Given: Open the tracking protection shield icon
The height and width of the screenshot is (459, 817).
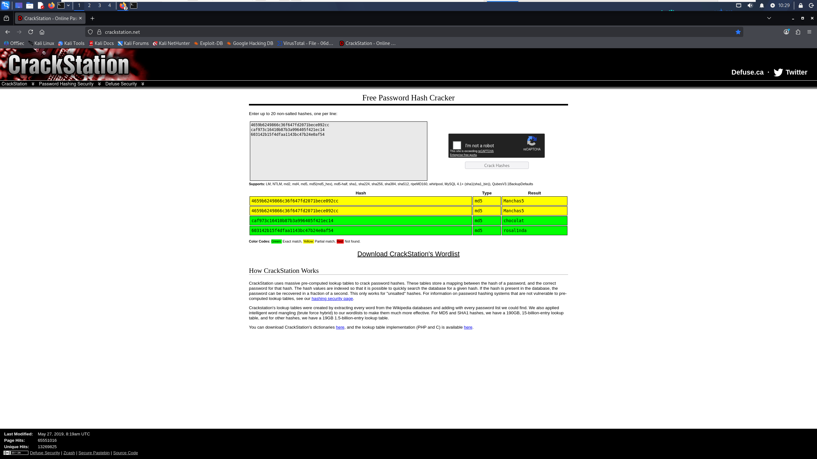Looking at the screenshot, I should click(x=90, y=32).
